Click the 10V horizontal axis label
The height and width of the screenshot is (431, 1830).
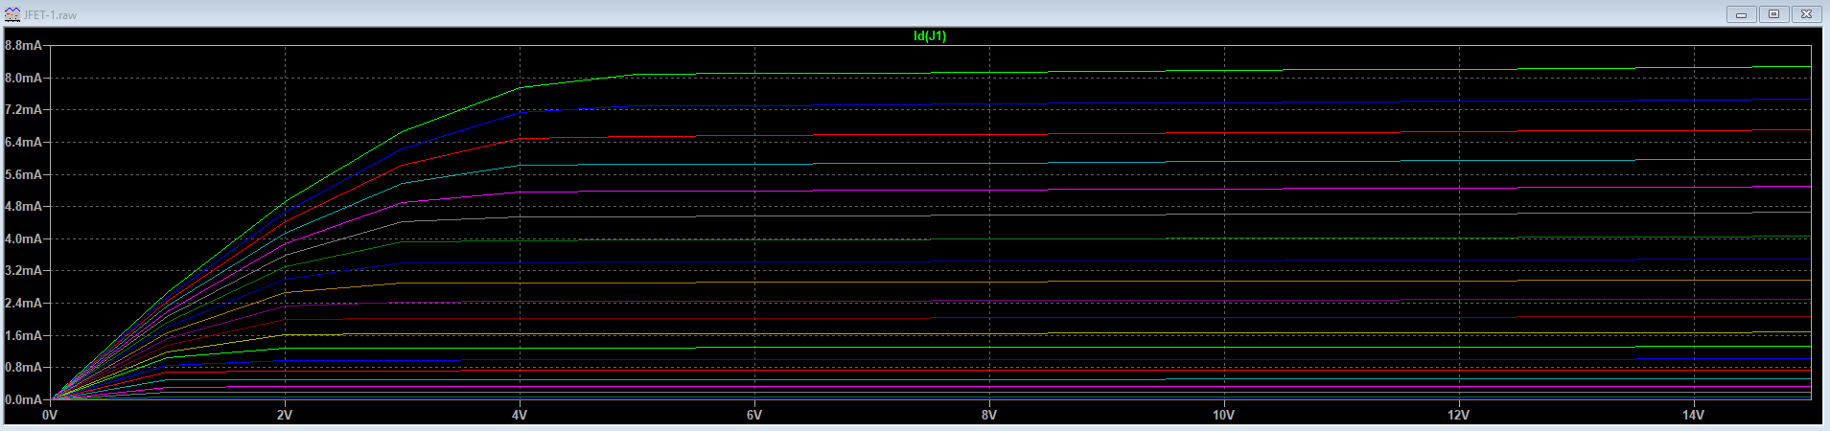point(1223,416)
